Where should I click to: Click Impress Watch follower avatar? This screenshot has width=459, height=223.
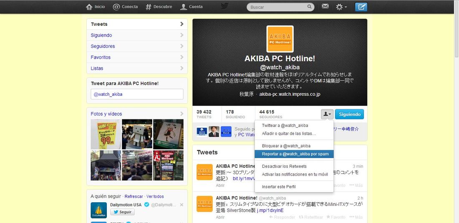coord(202,131)
